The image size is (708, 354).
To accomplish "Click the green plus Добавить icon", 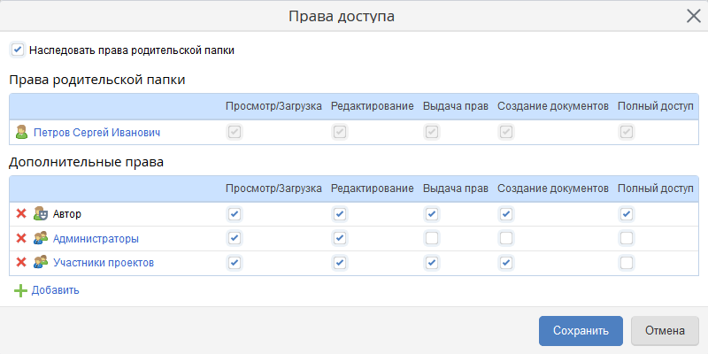I will pyautogui.click(x=20, y=290).
